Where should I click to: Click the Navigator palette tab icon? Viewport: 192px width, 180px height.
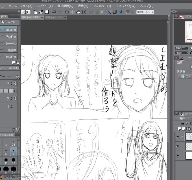click(x=181, y=17)
